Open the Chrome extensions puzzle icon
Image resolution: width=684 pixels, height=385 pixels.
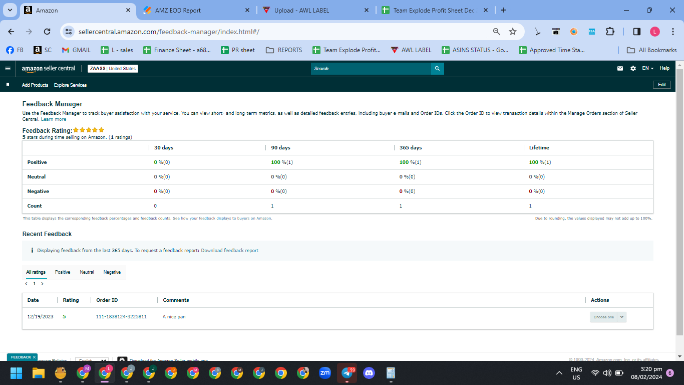click(610, 31)
